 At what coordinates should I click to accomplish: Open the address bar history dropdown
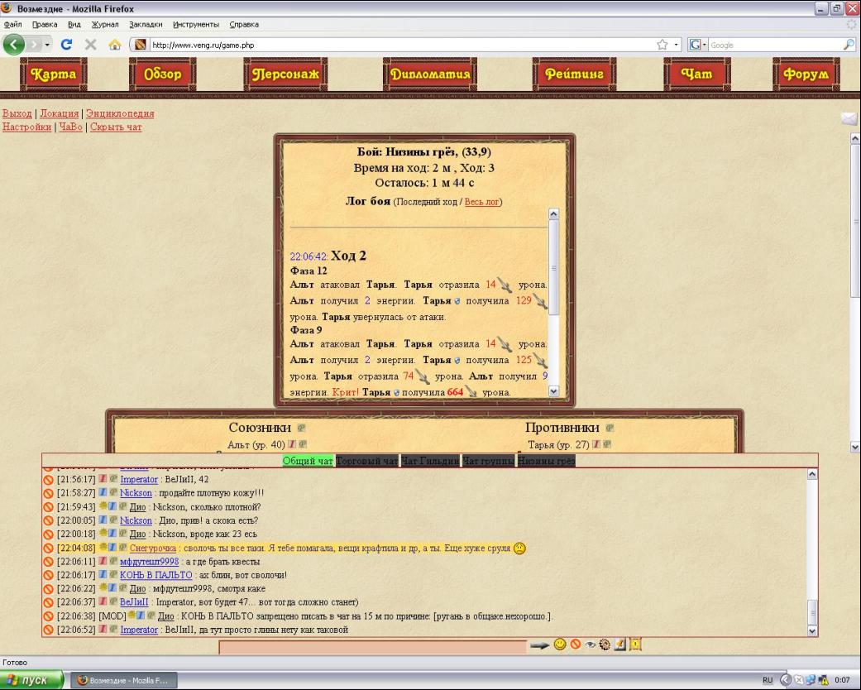click(676, 45)
